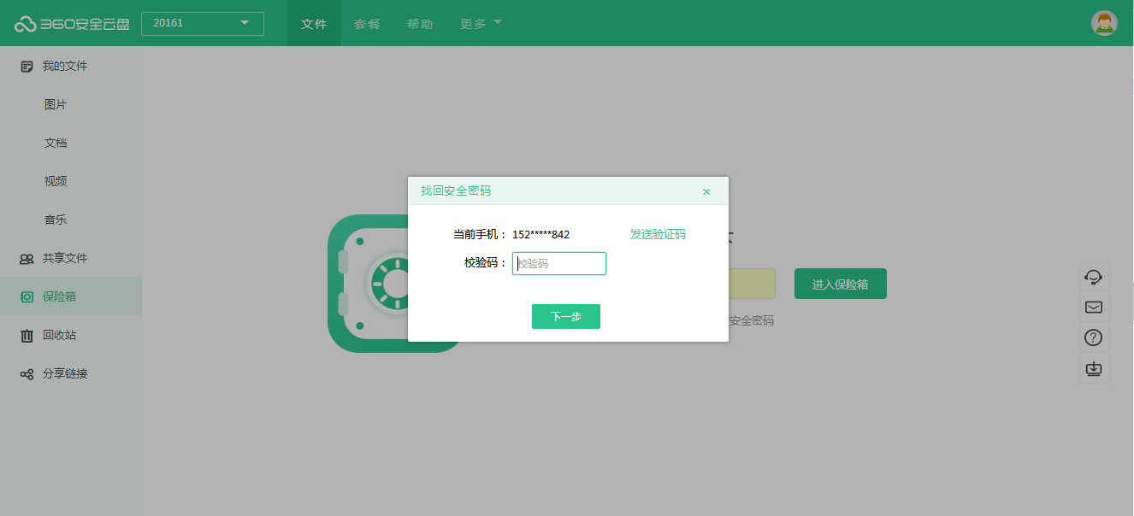Open the help question mark icon
Image resolution: width=1134 pixels, height=516 pixels.
pyautogui.click(x=1093, y=337)
